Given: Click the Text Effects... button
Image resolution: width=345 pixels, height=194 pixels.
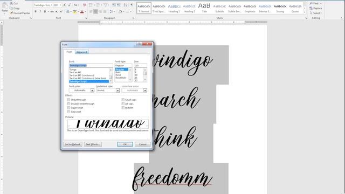Looking at the screenshot, I should (x=93, y=144).
